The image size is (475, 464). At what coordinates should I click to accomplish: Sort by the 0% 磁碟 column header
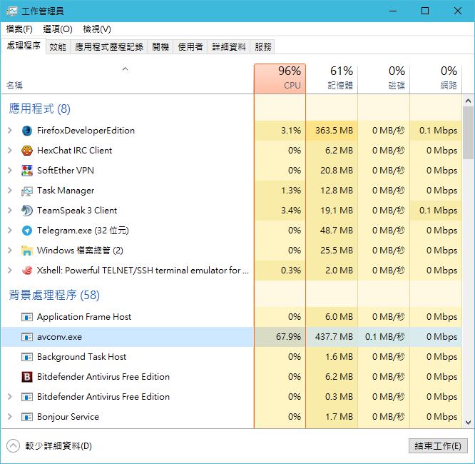pos(384,79)
